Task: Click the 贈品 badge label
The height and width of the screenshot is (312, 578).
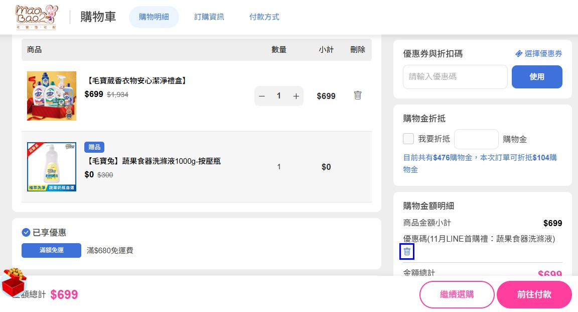Action: pyautogui.click(x=94, y=147)
